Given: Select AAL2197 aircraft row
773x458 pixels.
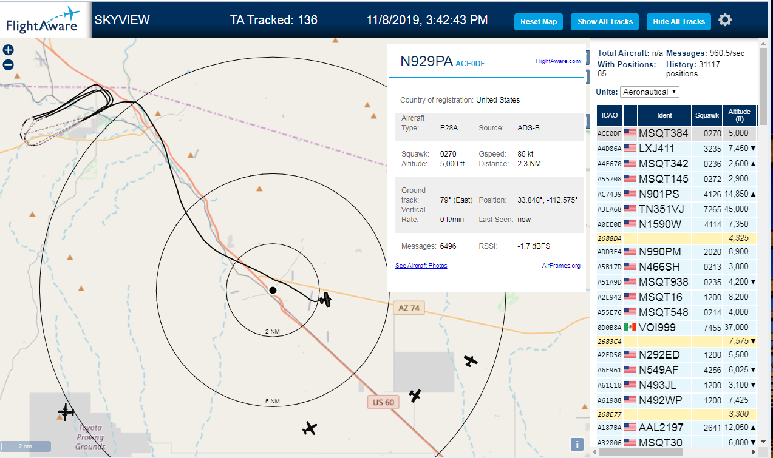Looking at the screenshot, I should pos(676,428).
